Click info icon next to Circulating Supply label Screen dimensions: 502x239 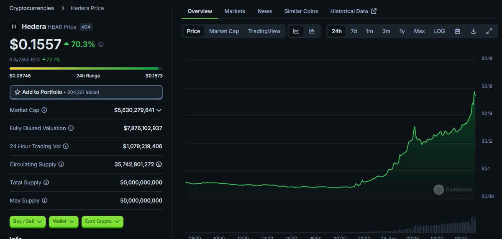pos(61,164)
